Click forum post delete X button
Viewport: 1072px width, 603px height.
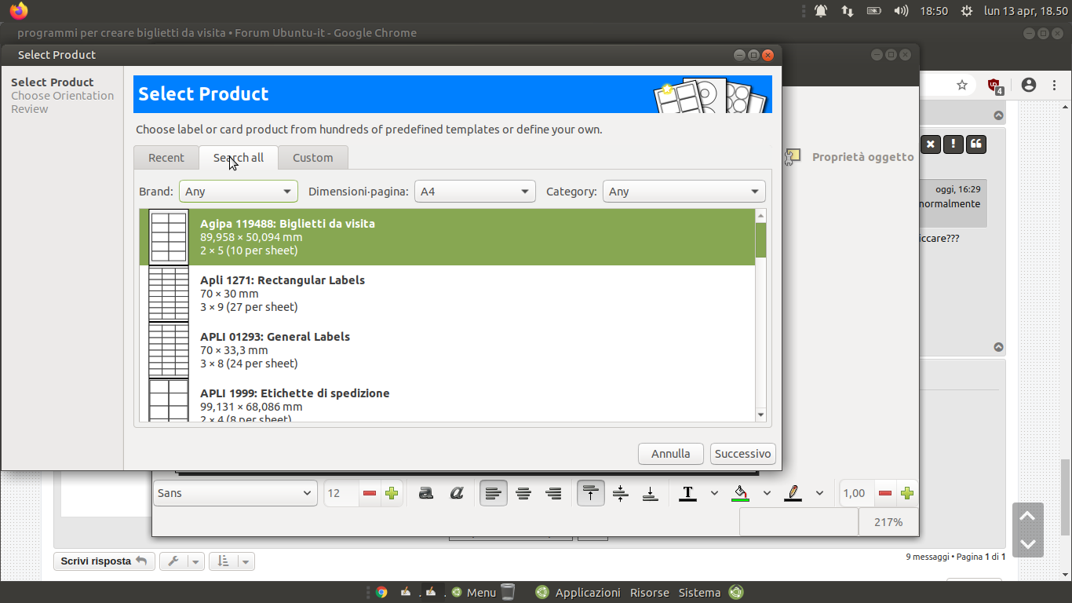point(930,144)
